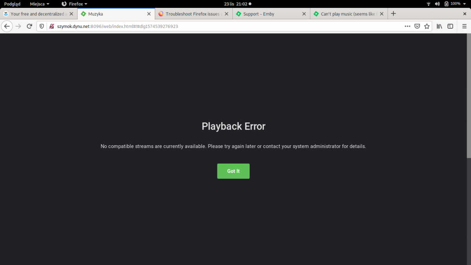Save the current page to Pocket

coord(417,26)
